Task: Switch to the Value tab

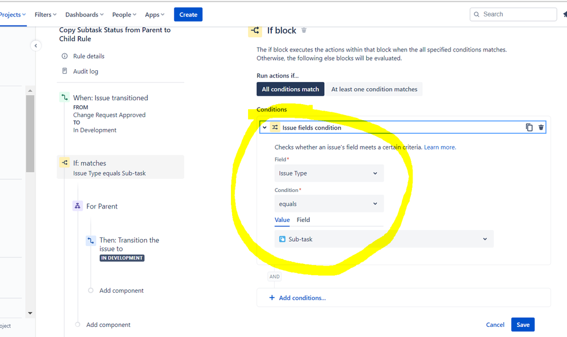Action: (x=282, y=220)
